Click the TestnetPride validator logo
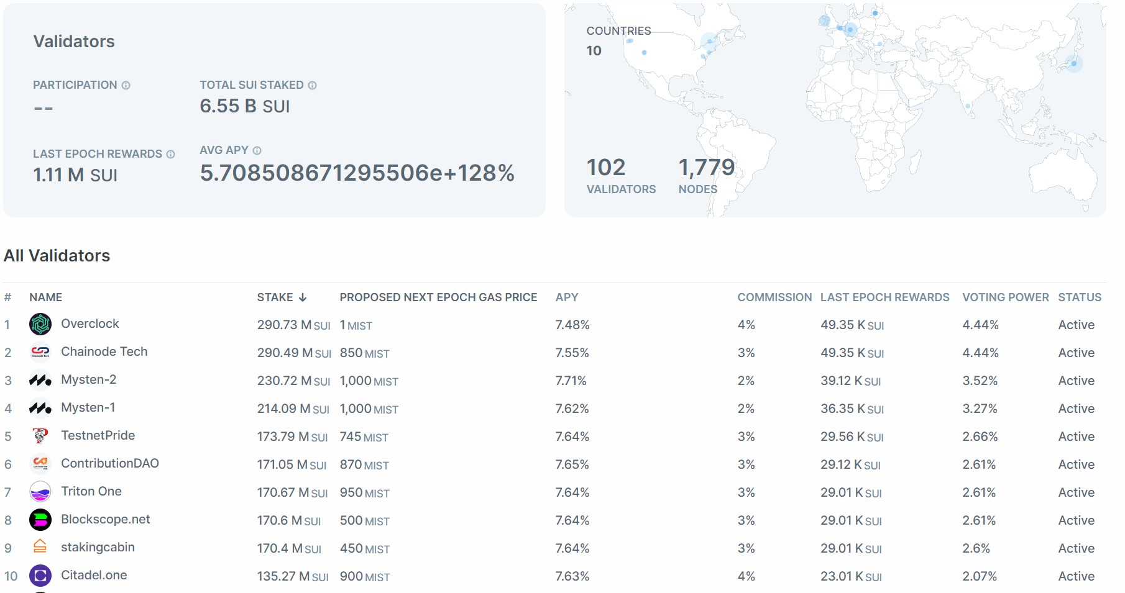 click(x=40, y=436)
